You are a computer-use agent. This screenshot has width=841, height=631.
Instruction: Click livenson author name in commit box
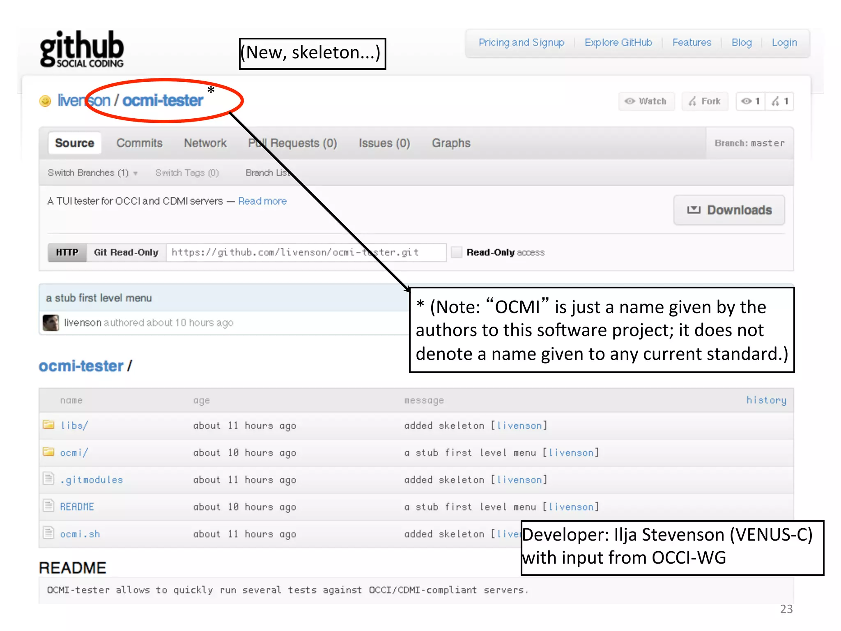[x=83, y=323]
